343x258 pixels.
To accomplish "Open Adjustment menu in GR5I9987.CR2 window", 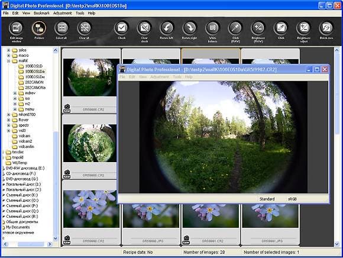I will [x=160, y=77].
